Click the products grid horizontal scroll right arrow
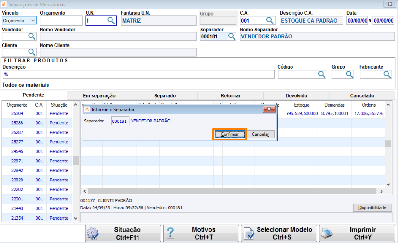Viewport: 398px width, 243px height. [x=382, y=192]
